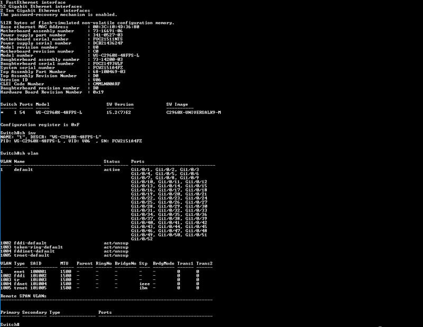Image resolution: width=423 pixels, height=327 pixels.
Task: Click the 'Remote SPAN VLANs' heading
Action: (23, 296)
